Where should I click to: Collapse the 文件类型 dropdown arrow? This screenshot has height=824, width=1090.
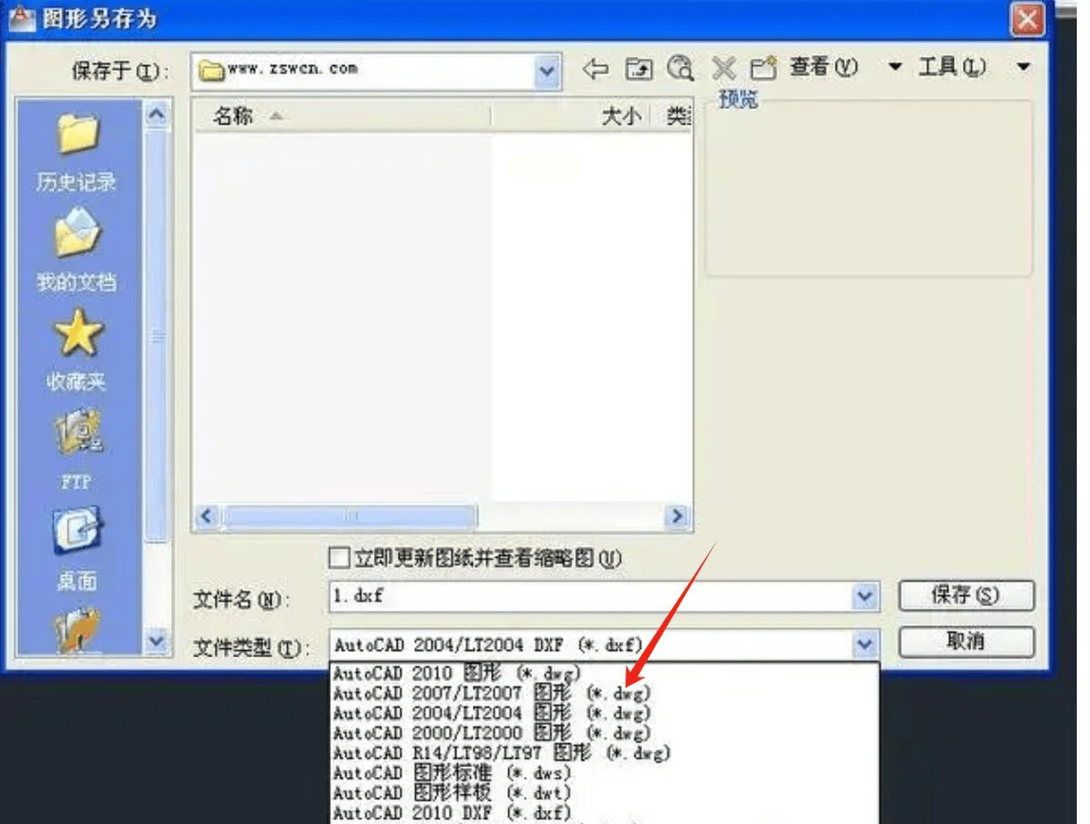[x=866, y=644]
